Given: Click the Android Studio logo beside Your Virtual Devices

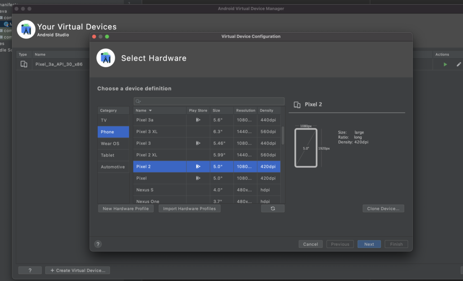Looking at the screenshot, I should point(26,29).
